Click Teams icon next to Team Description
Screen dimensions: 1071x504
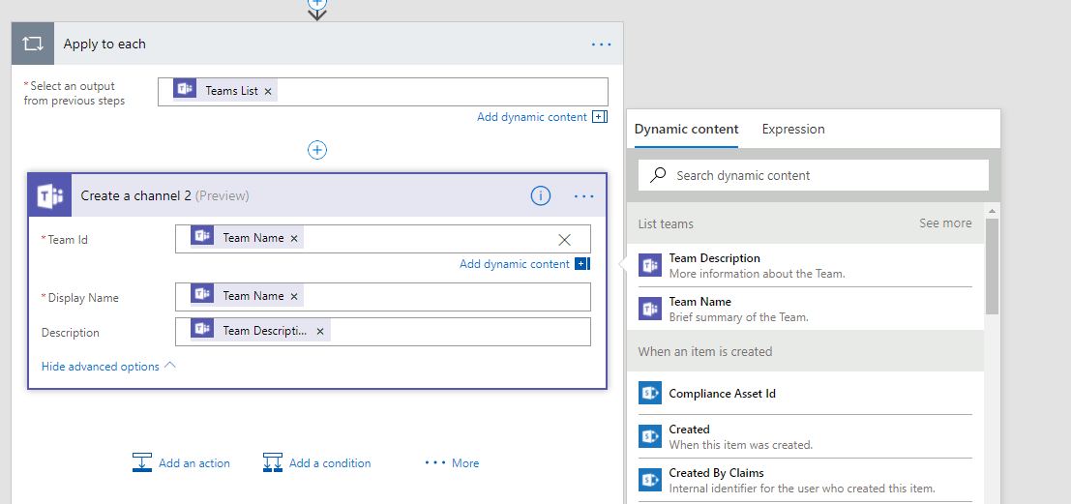coord(649,265)
